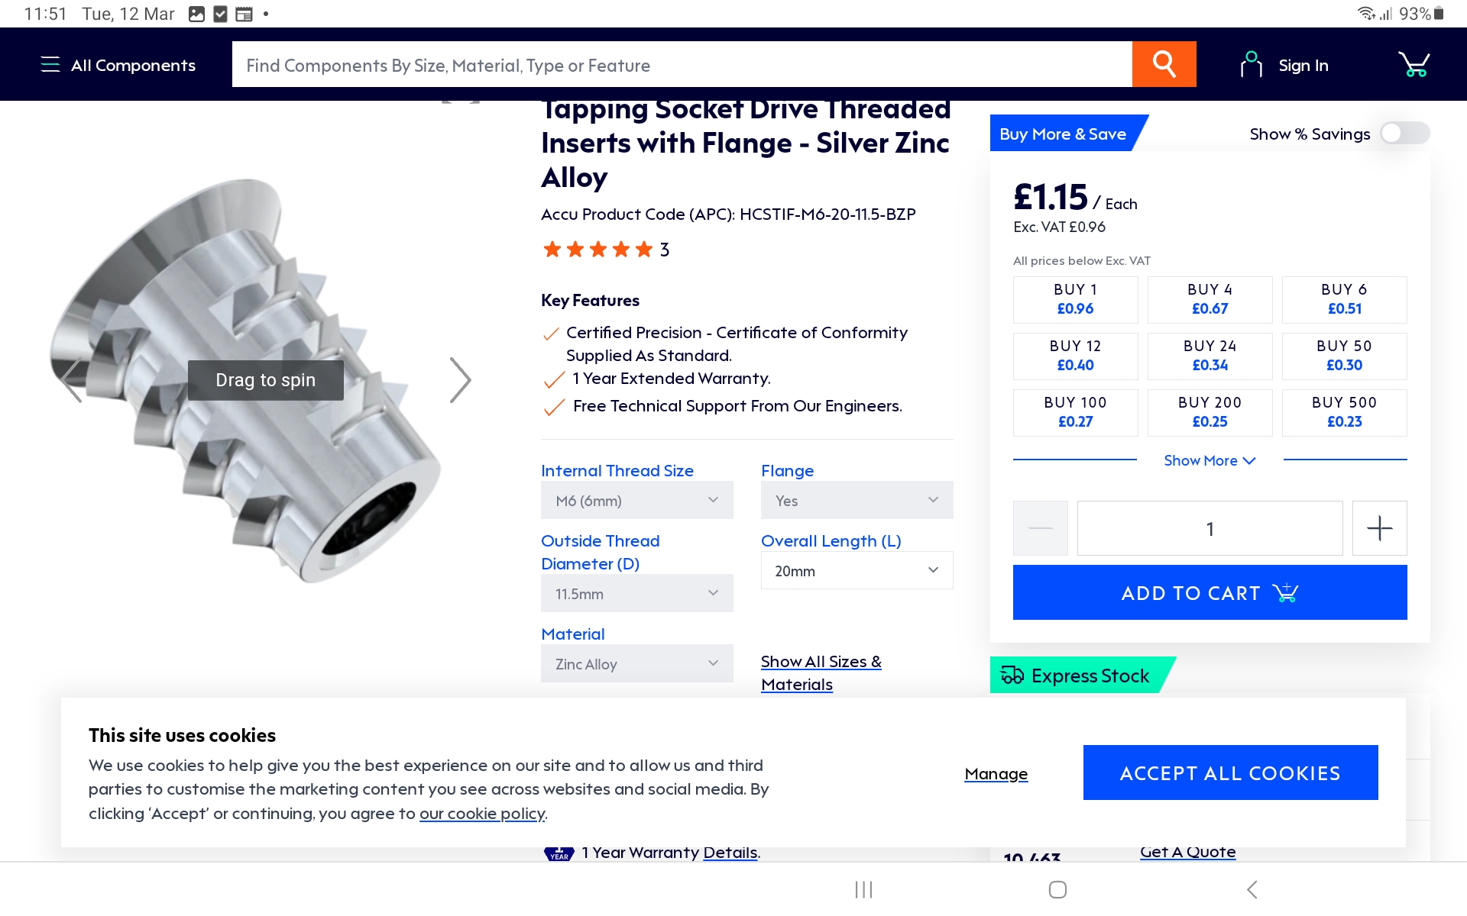The height and width of the screenshot is (916, 1467).
Task: Tap the Android home navigation button
Action: pos(1057,889)
